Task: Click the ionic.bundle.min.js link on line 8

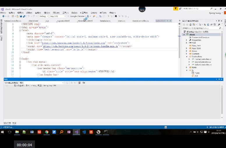Action: (x=81, y=46)
